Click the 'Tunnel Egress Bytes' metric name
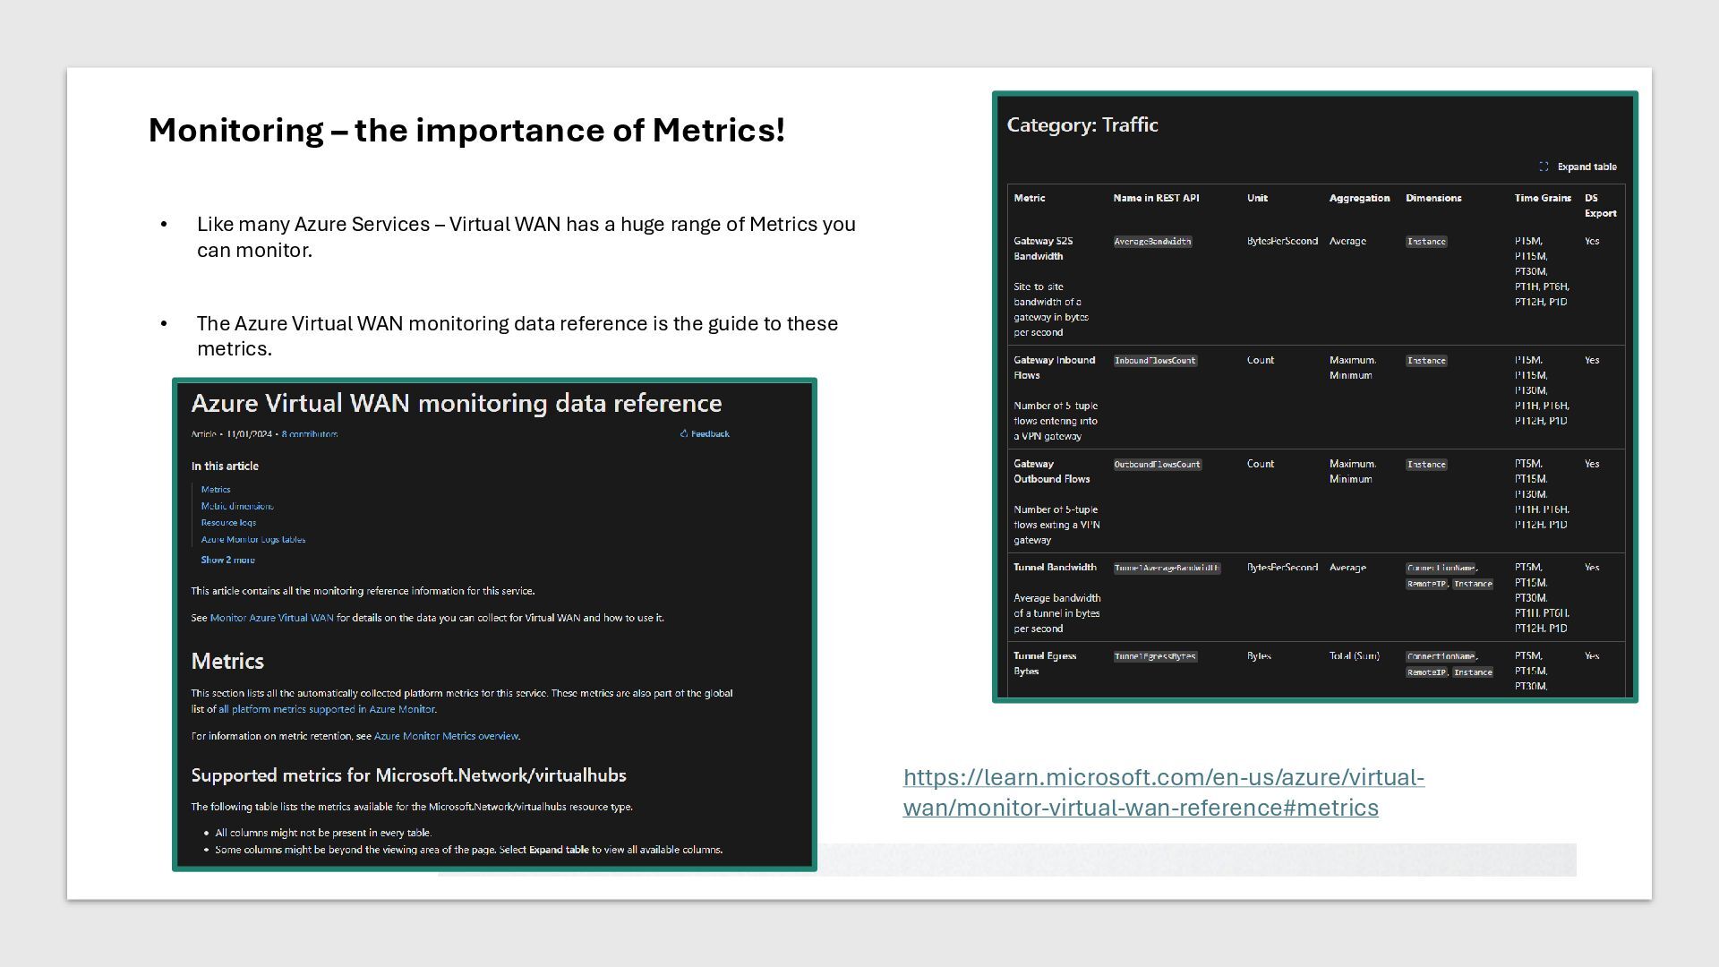Screen dimensions: 1719x967 click(1045, 663)
